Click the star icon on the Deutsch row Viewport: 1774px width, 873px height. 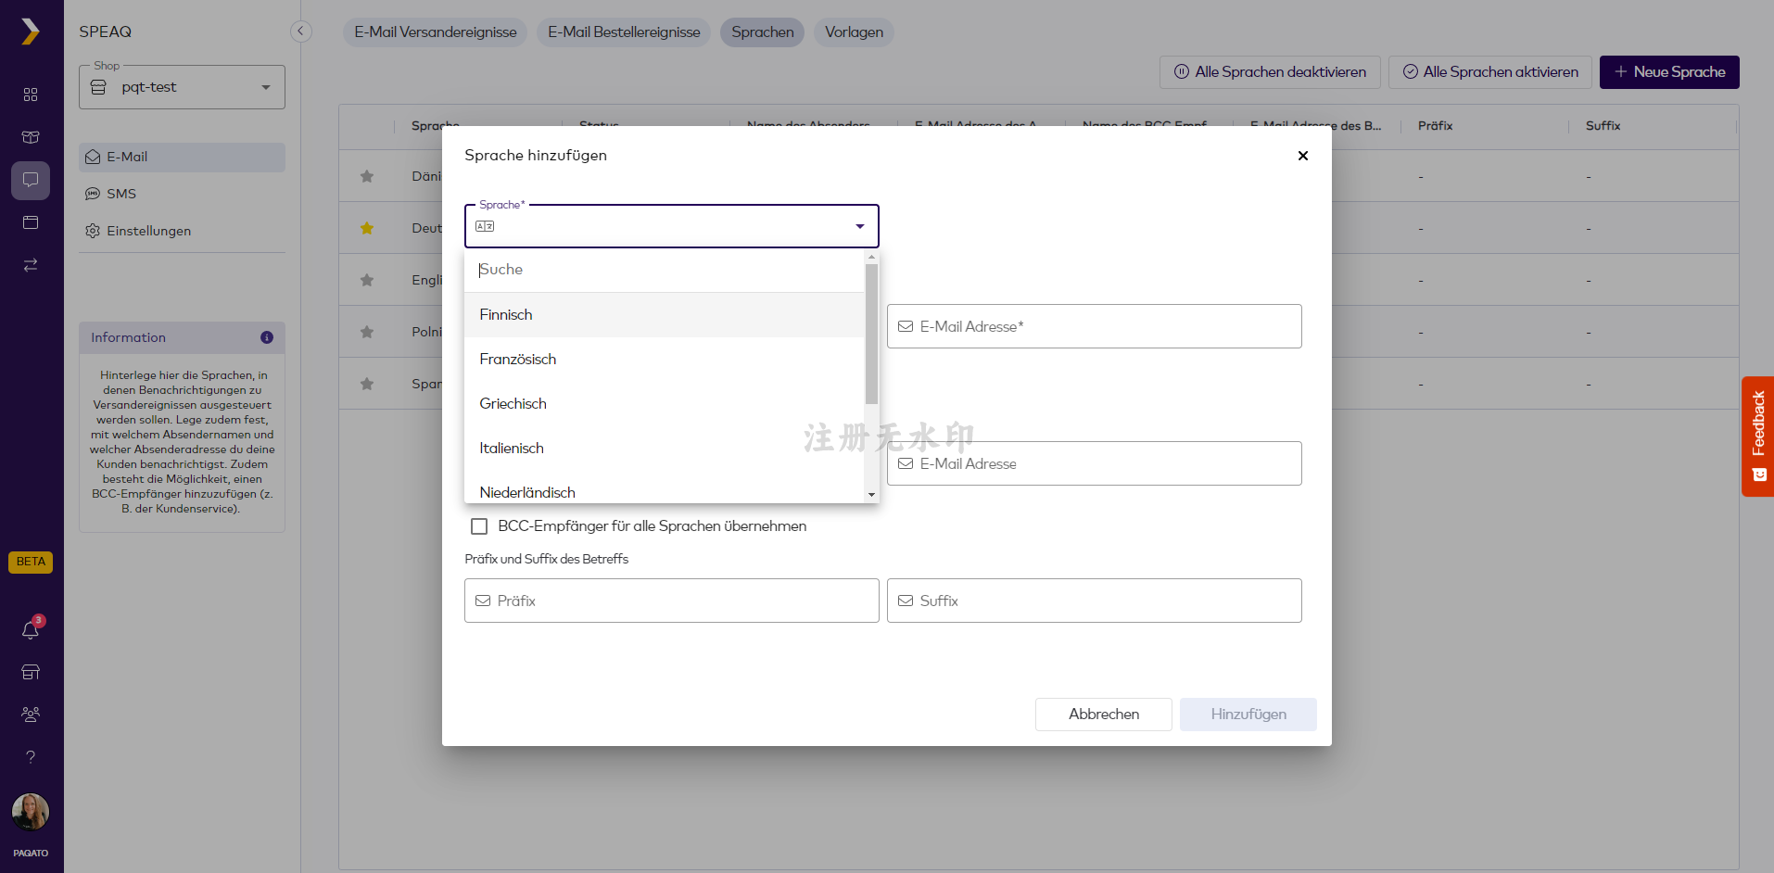tap(367, 228)
